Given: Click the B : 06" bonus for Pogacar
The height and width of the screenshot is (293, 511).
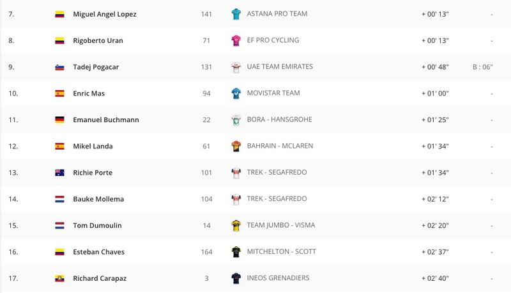Looking at the screenshot, I should coord(483,67).
